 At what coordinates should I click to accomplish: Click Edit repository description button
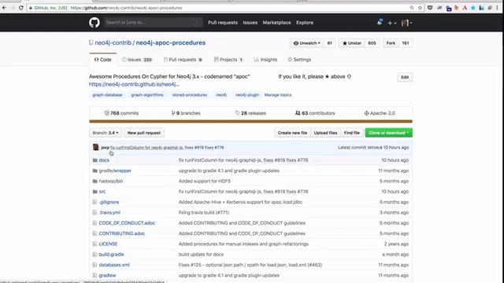[x=405, y=77]
